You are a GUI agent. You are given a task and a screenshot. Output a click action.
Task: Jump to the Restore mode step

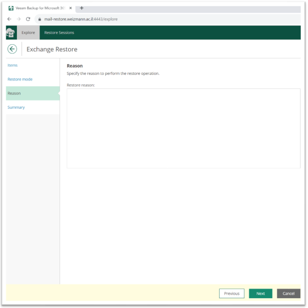20,79
